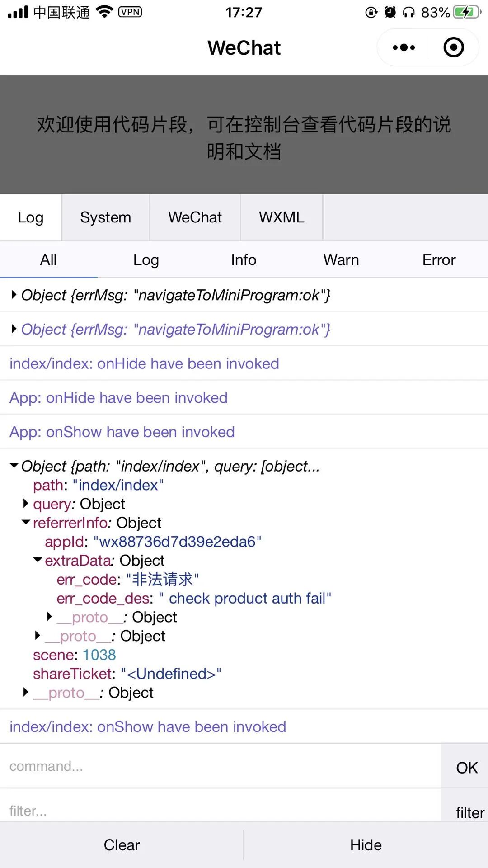
Task: Tap the alarm clock status icon
Action: 390,12
